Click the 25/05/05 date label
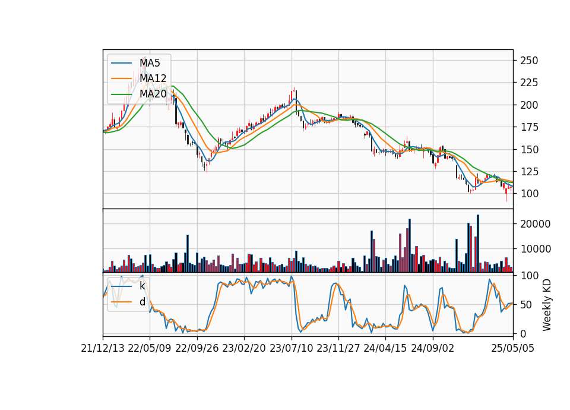Viewport: 570px width, 410px height. 513,348
